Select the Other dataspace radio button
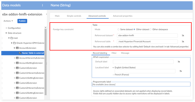Screen dimensions: 195x102 [x=151, y=29]
